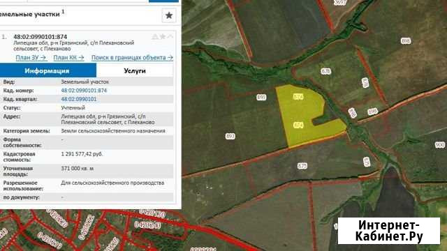
Task: Click parcel label 875 on the map
Action: click(x=302, y=166)
